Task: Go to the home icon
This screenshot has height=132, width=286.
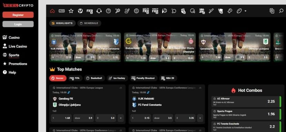Action: pyautogui.click(x=52, y=11)
